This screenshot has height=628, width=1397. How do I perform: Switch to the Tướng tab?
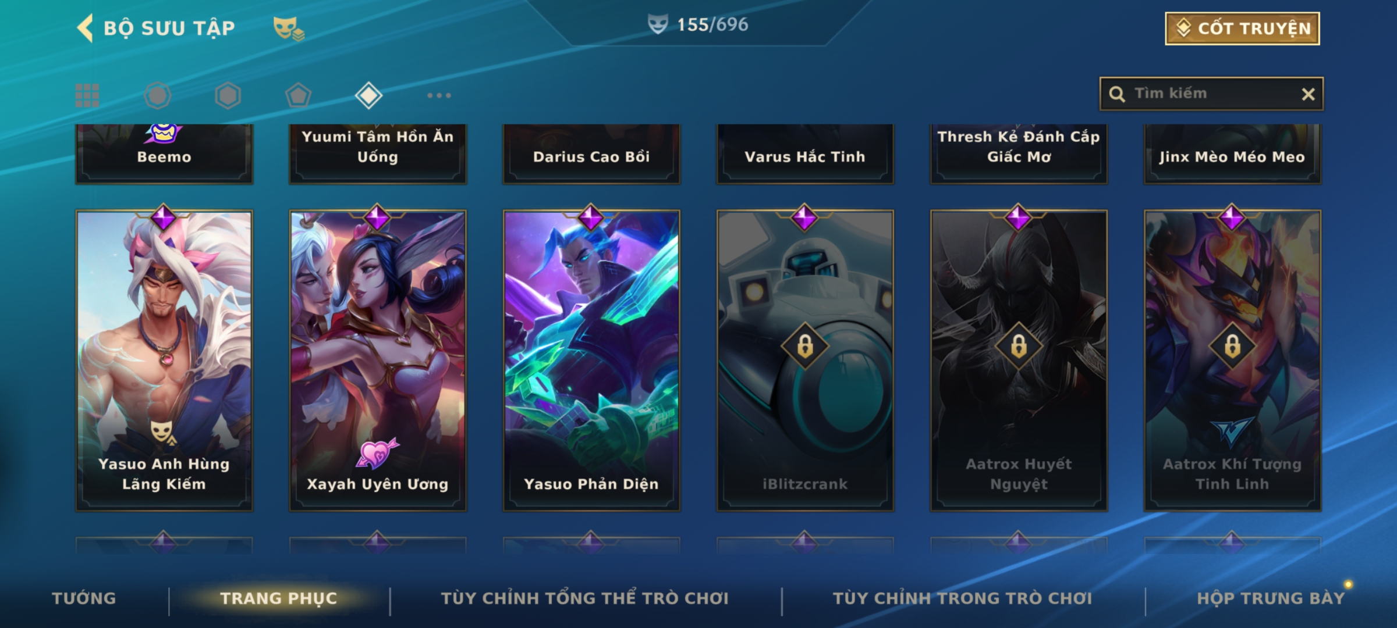(x=84, y=598)
